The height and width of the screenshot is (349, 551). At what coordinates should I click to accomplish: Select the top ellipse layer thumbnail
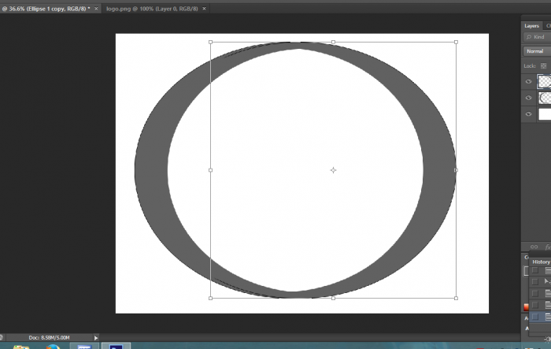pyautogui.click(x=545, y=82)
